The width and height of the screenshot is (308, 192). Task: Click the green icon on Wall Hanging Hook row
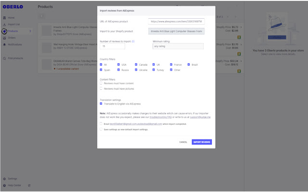(x=239, y=54)
